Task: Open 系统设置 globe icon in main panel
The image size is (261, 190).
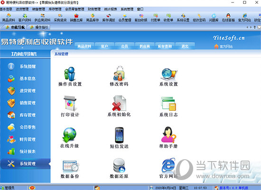Action: (x=168, y=77)
